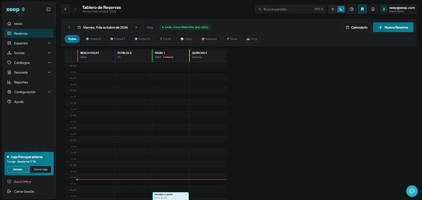This screenshot has height=200, width=422.
Task: Click Cerrar Sesión
Action: click(x=29, y=192)
